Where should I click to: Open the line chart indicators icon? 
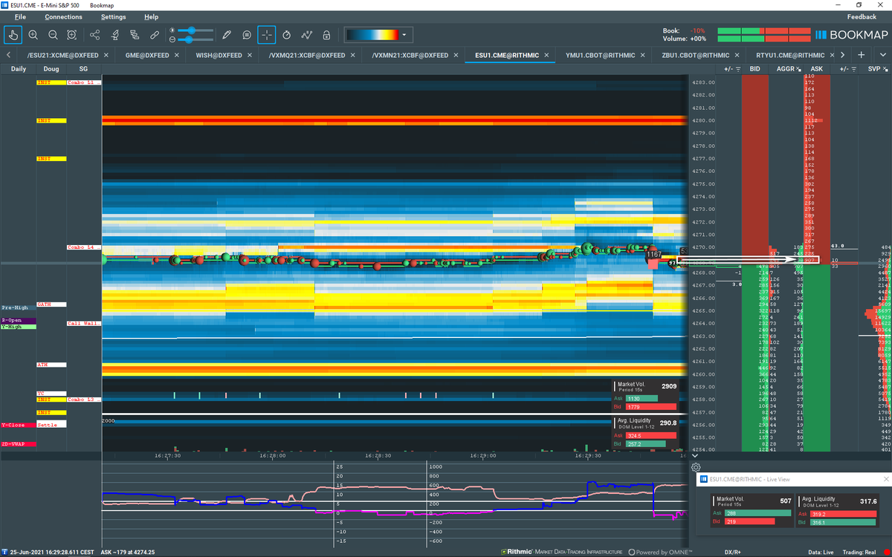307,35
